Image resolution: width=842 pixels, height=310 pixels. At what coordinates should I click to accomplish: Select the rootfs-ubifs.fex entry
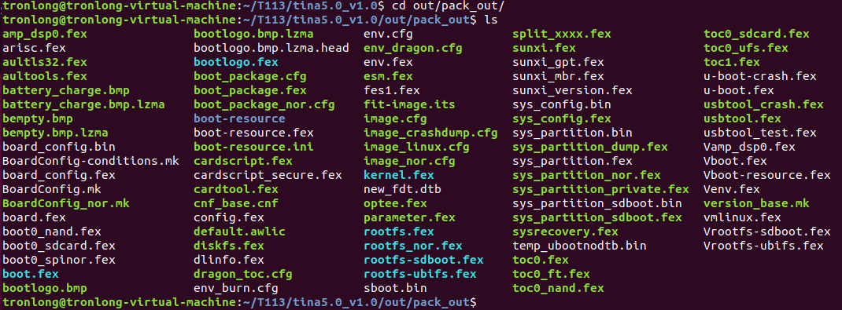(420, 274)
